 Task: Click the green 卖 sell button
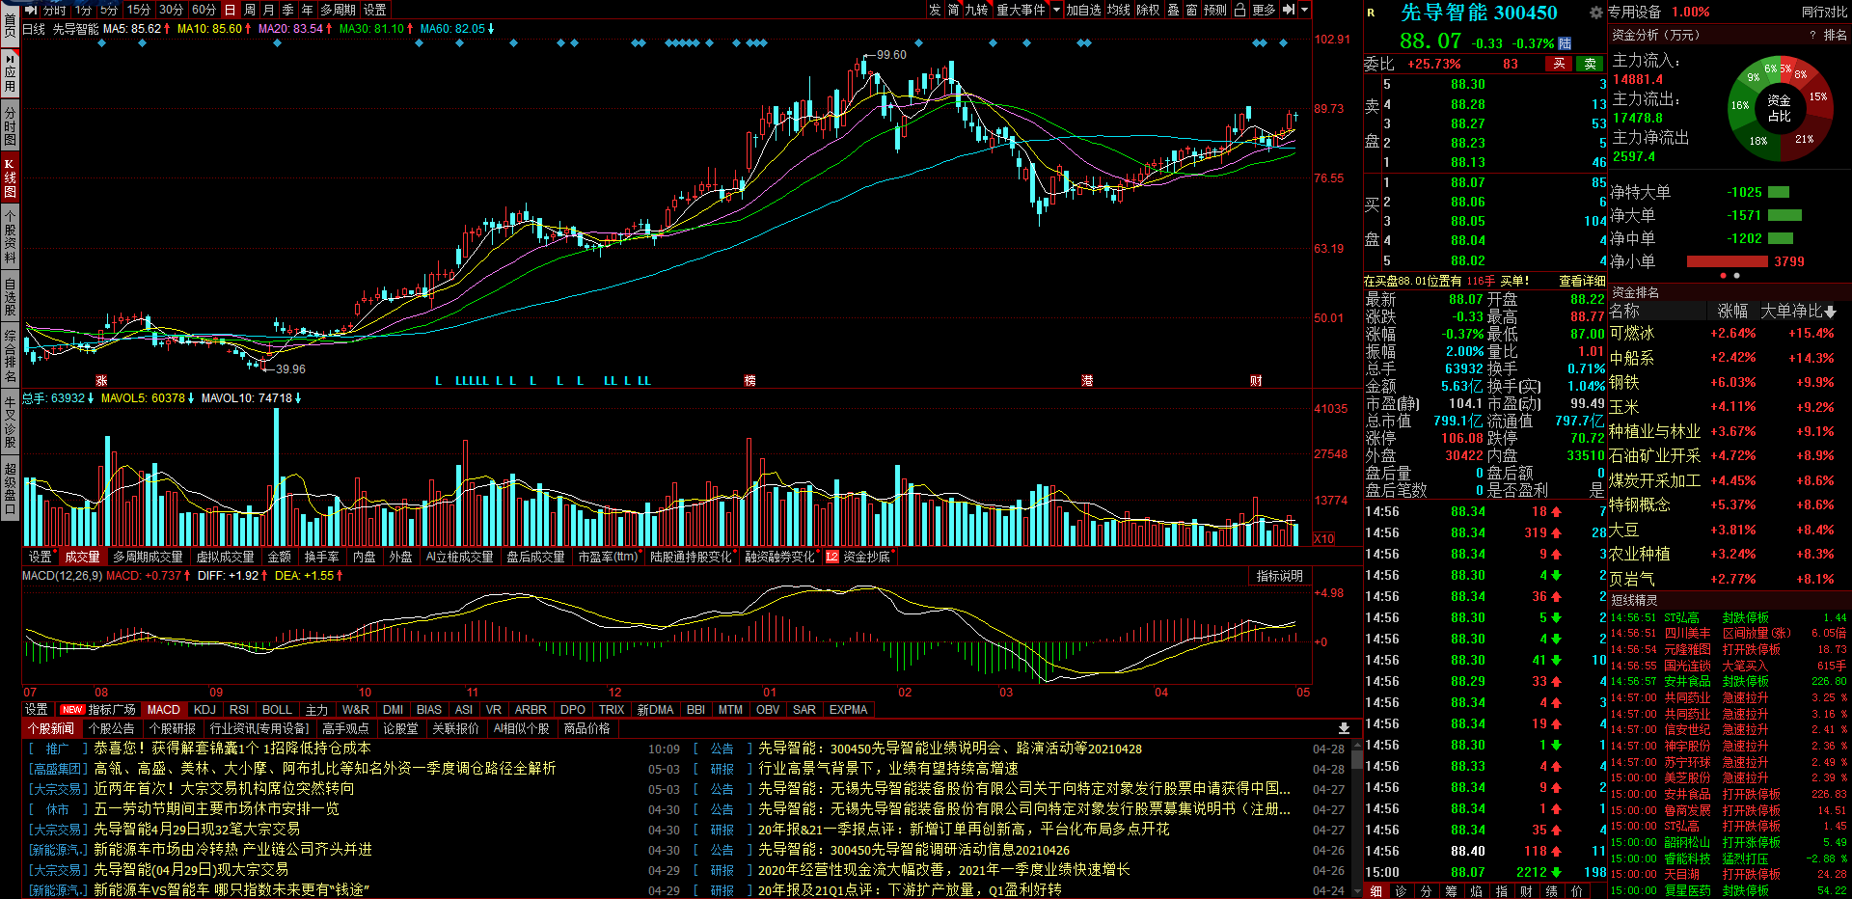point(1591,64)
